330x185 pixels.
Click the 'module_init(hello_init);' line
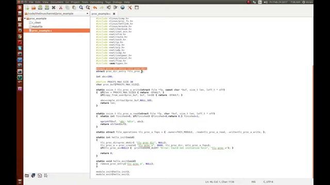[113, 172]
